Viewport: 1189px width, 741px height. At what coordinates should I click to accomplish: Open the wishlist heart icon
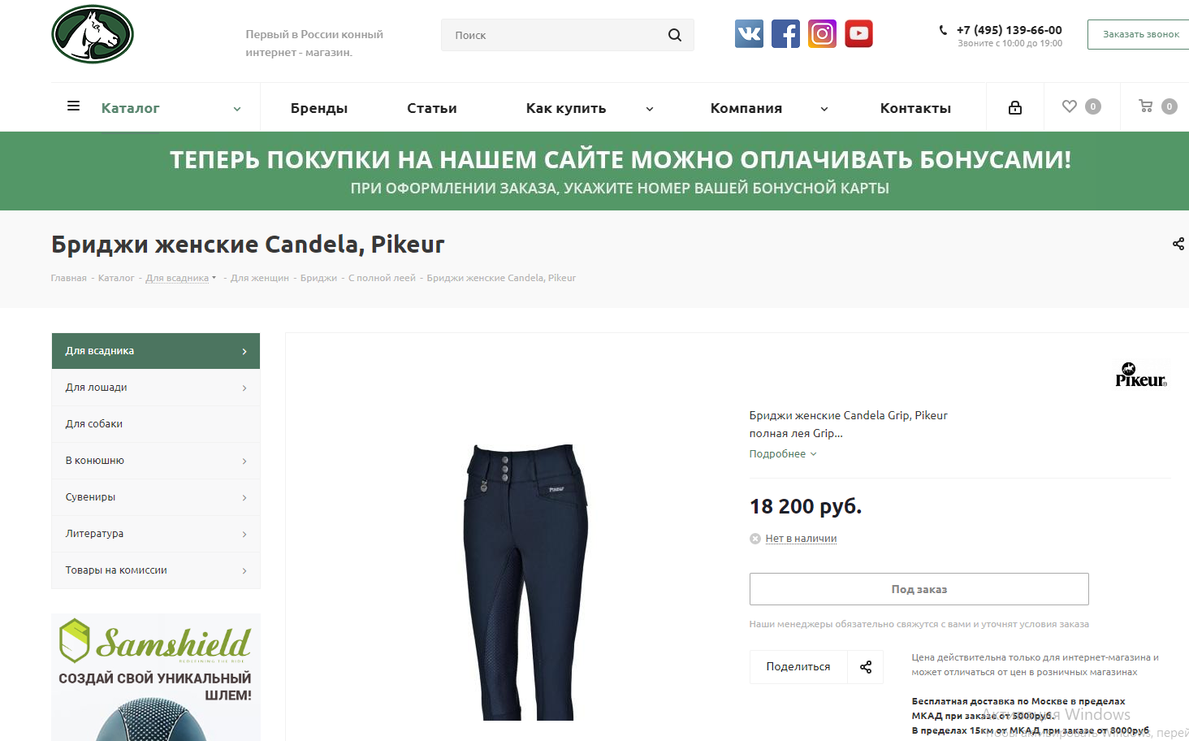pos(1070,106)
